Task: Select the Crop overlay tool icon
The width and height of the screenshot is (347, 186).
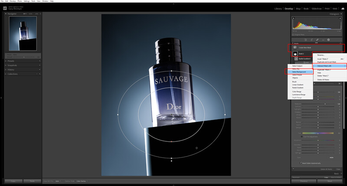Action: pyautogui.click(x=311, y=40)
